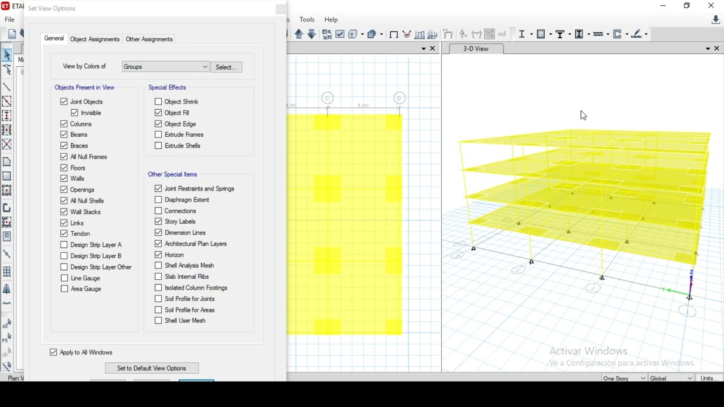This screenshot has width=724, height=407.
Task: Switch to the General tab
Action: coord(54,38)
